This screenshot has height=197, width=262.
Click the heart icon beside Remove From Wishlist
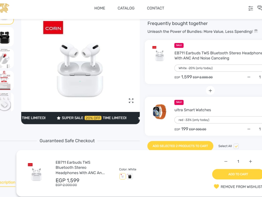216,186
